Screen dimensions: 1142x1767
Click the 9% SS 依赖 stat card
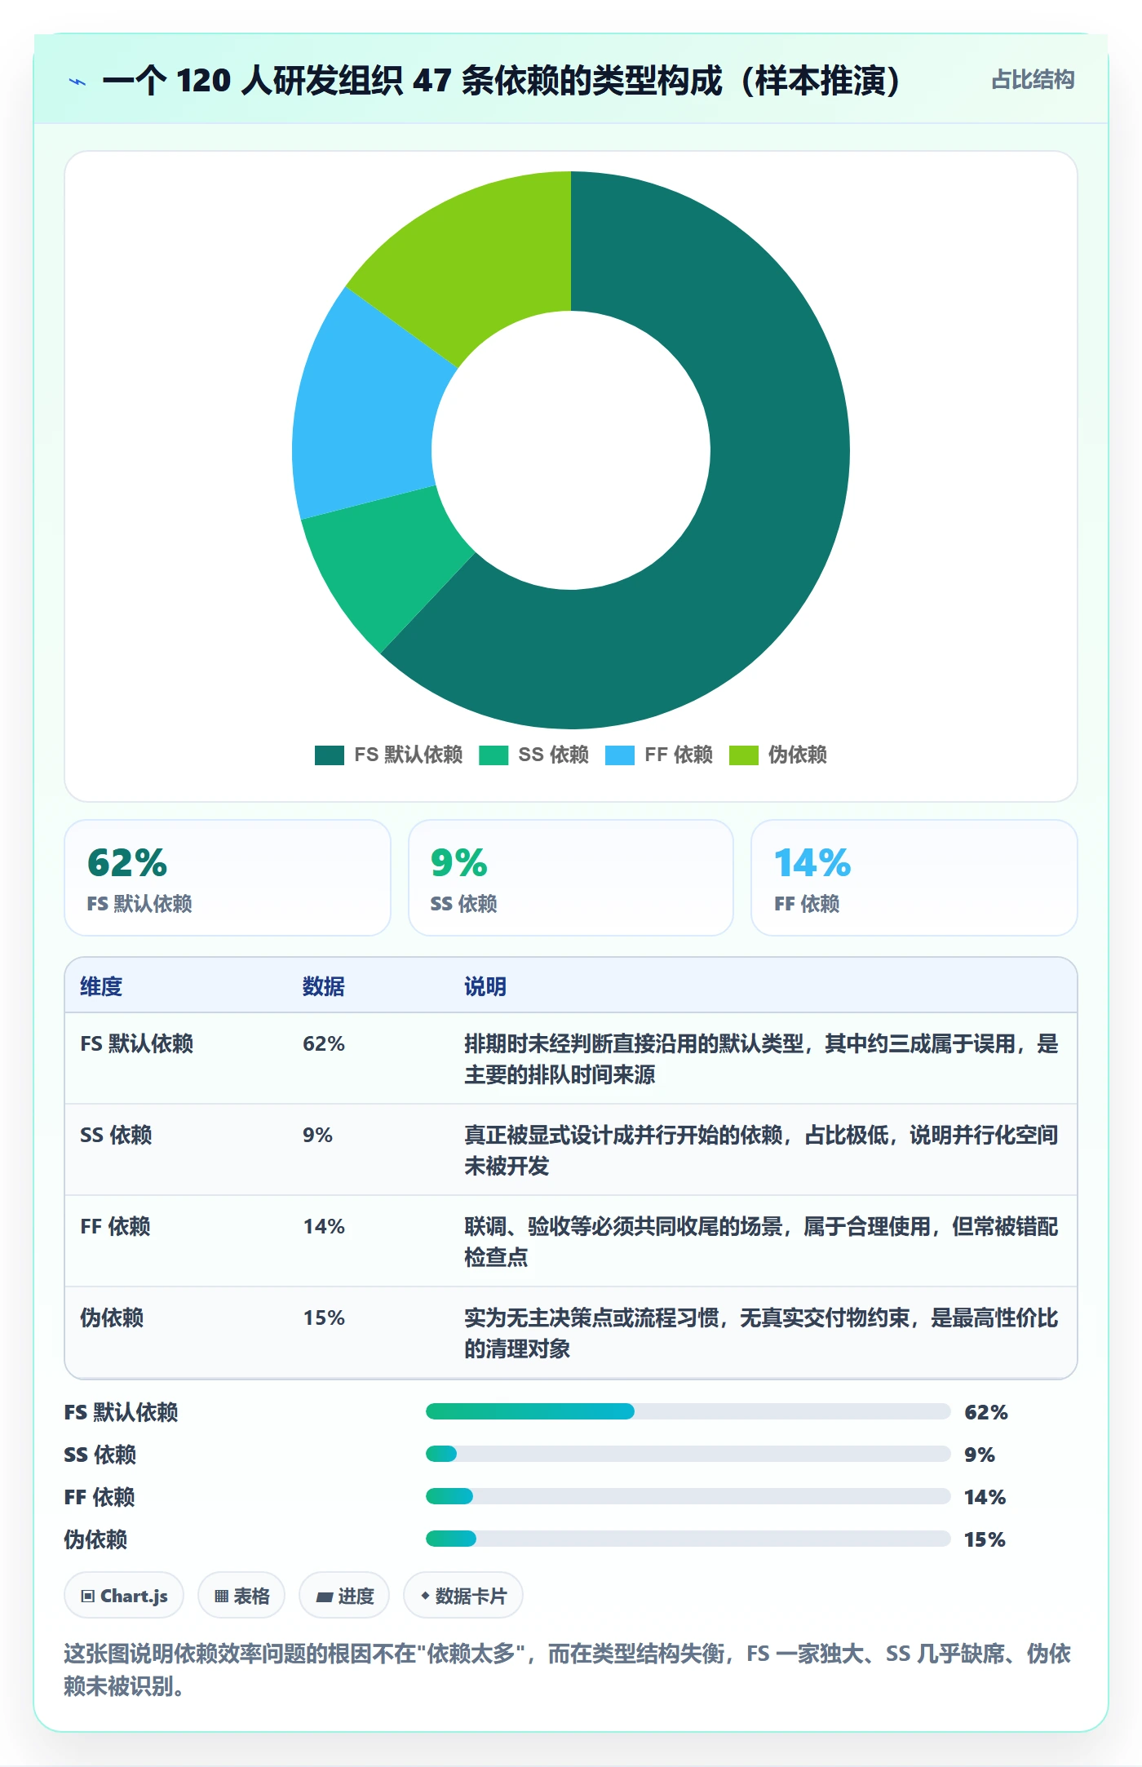pyautogui.click(x=571, y=878)
